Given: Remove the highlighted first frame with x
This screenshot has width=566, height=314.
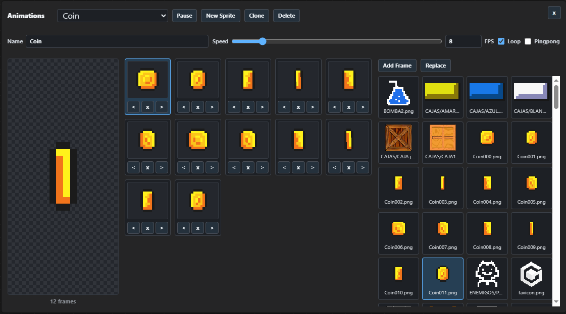Looking at the screenshot, I should [147, 107].
